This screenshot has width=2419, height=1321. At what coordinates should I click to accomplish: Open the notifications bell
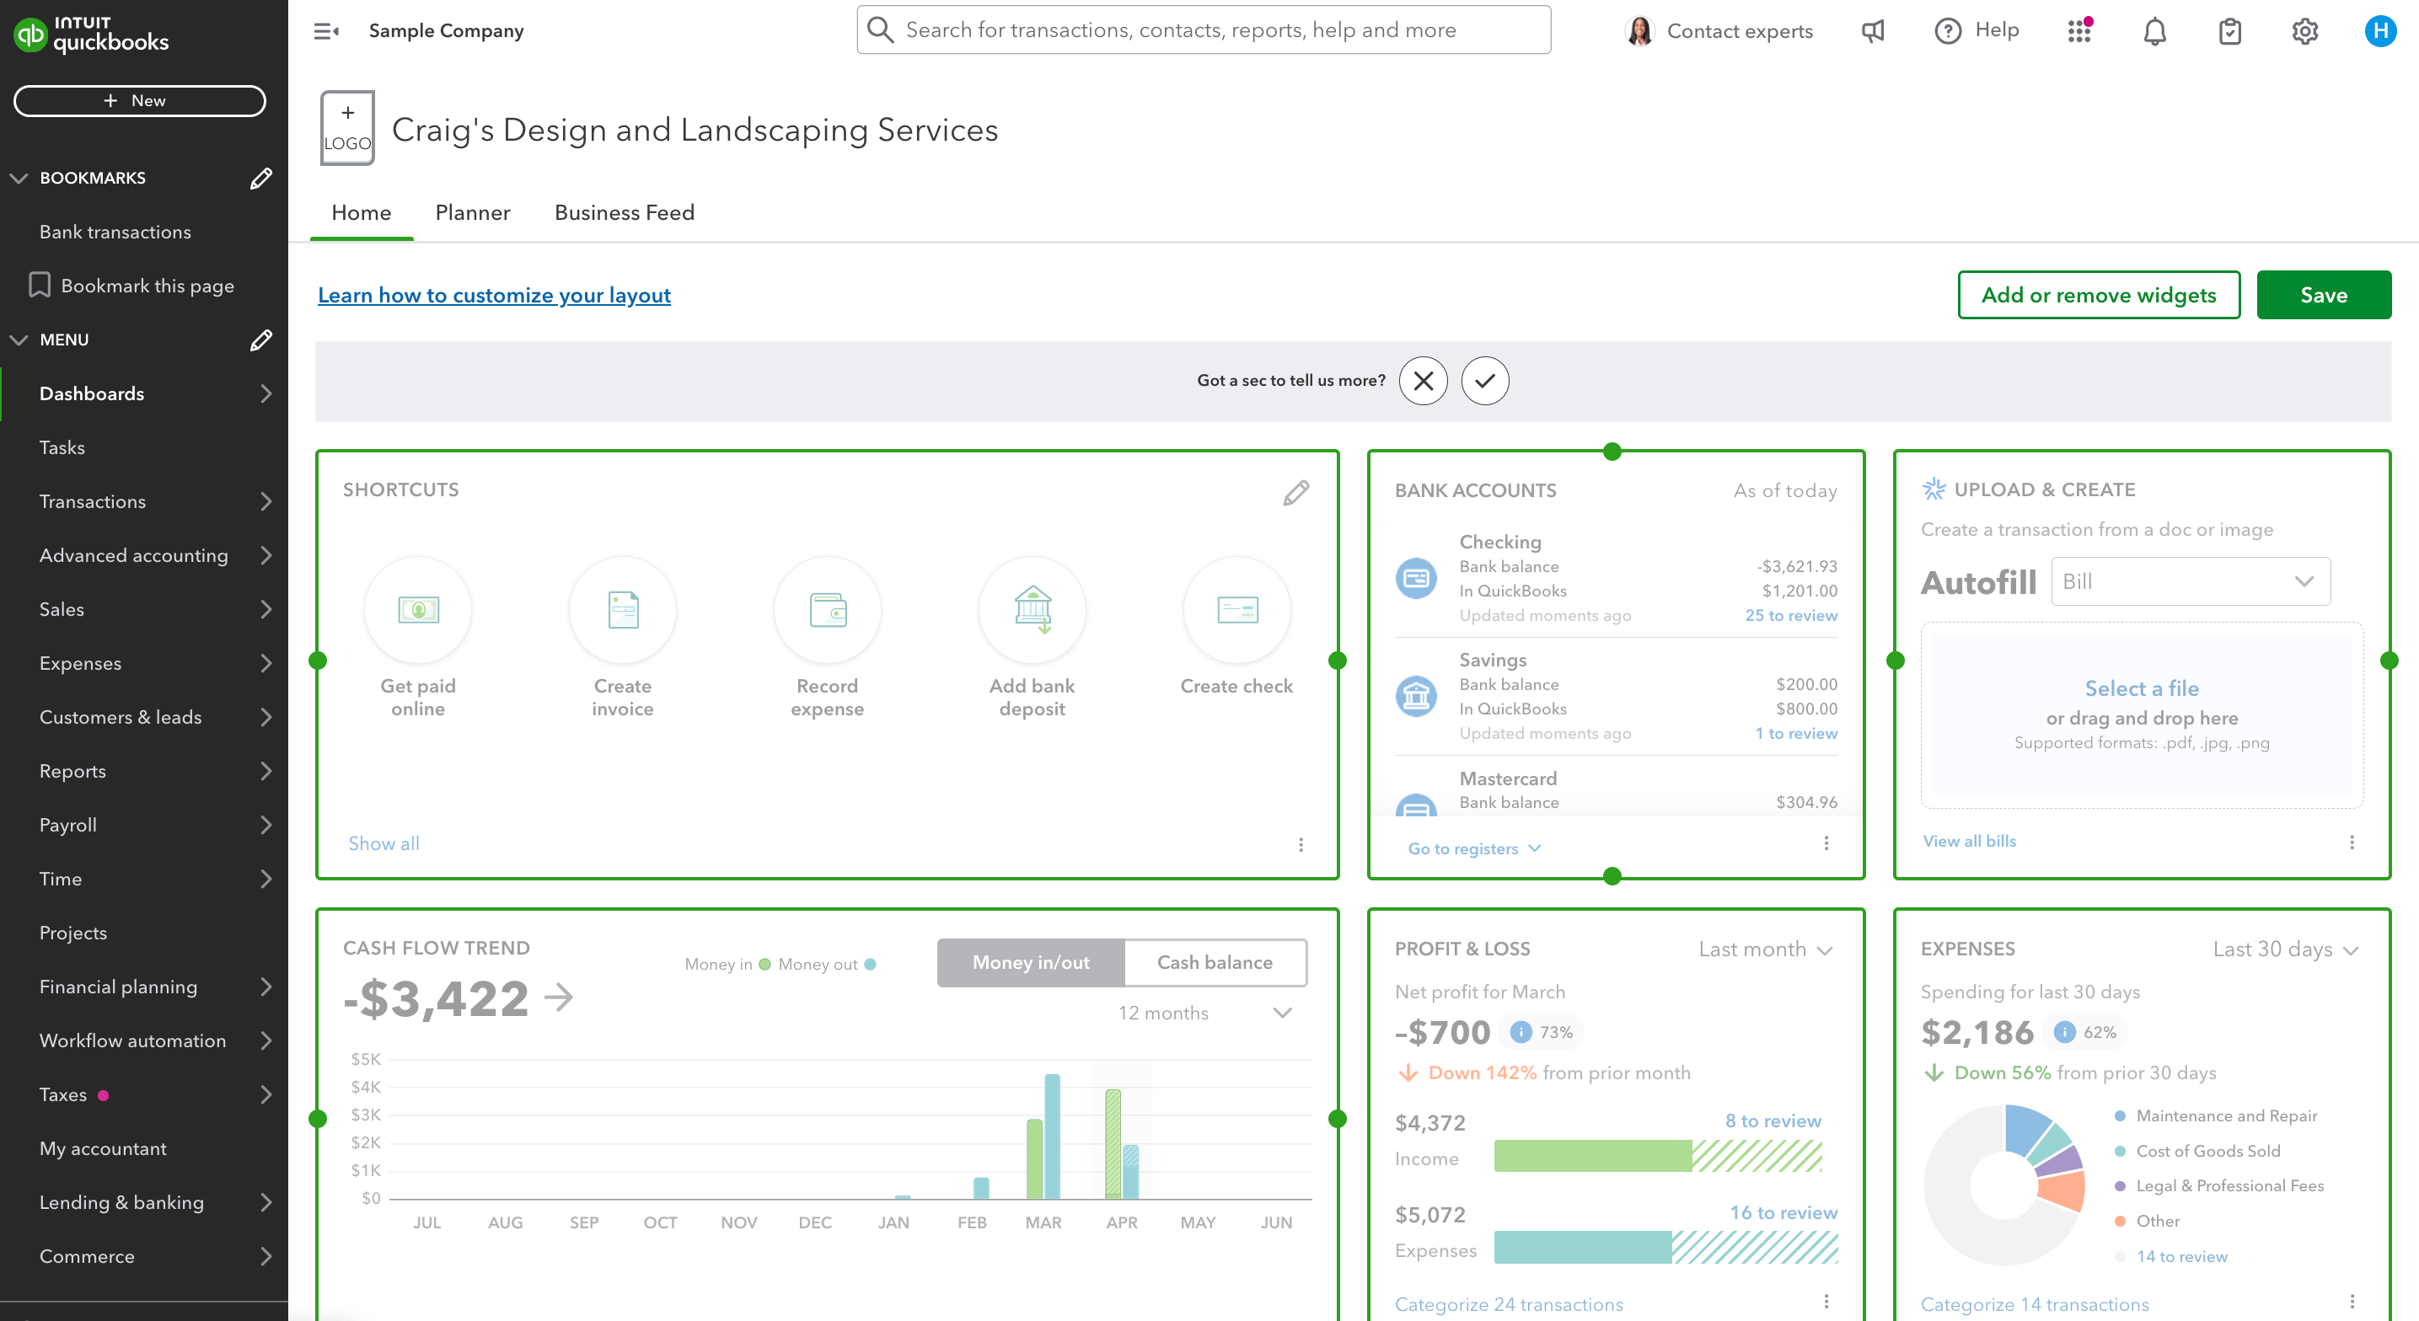(2155, 30)
